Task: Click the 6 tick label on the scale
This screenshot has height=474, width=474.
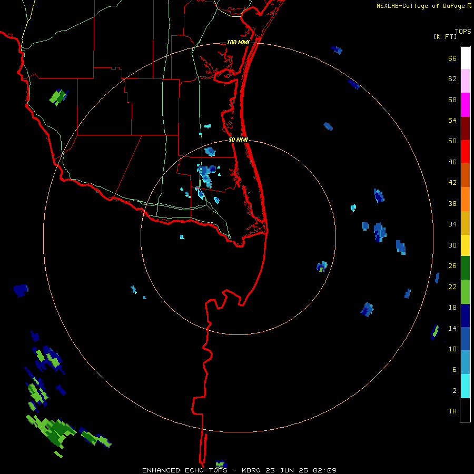Action: click(x=455, y=370)
